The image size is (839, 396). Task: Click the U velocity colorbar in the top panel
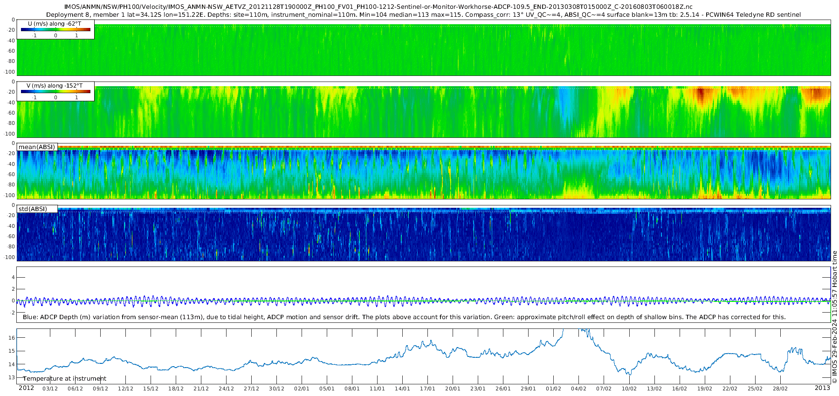[55, 29]
